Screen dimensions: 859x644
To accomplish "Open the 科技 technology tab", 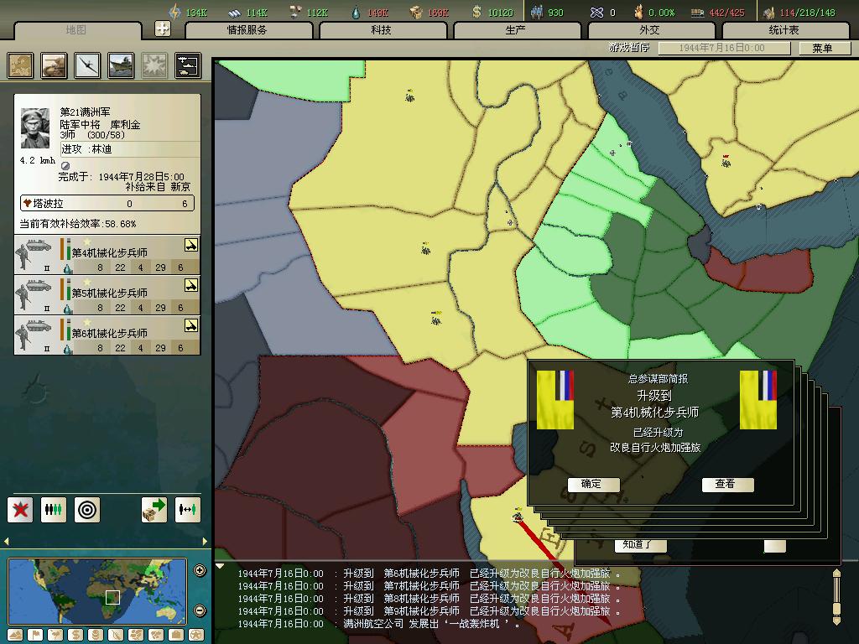I will point(382,30).
